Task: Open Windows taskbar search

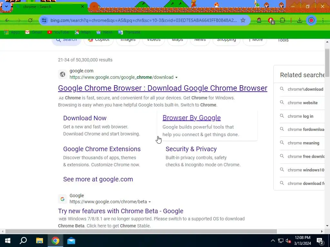Action: click(23, 241)
